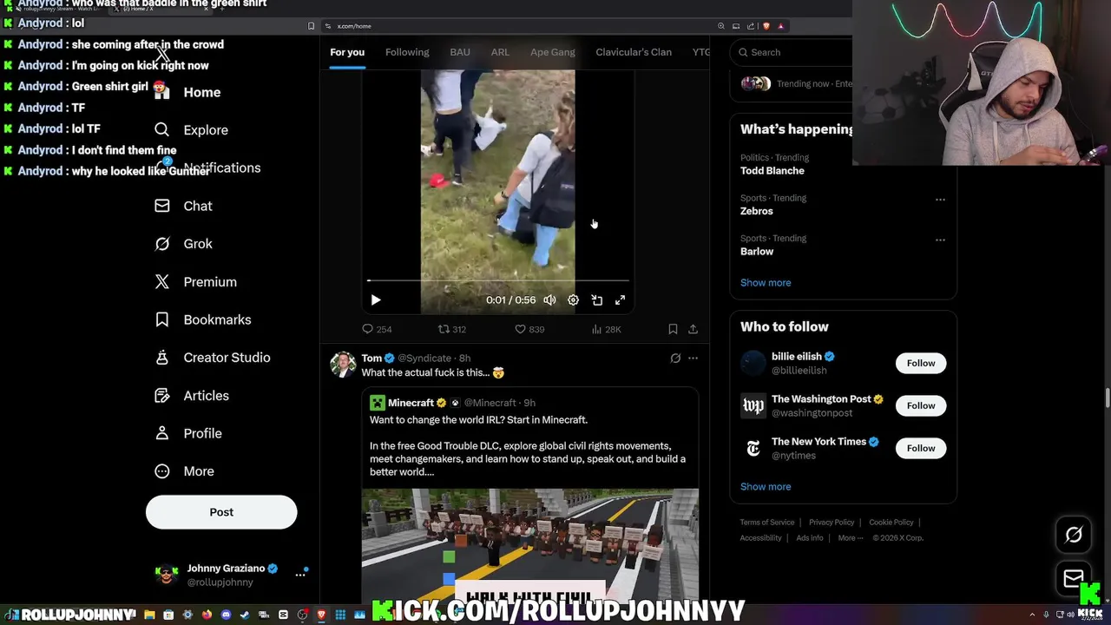
Task: Open account menu dots beside Johnny Graziano
Action: pyautogui.click(x=300, y=575)
